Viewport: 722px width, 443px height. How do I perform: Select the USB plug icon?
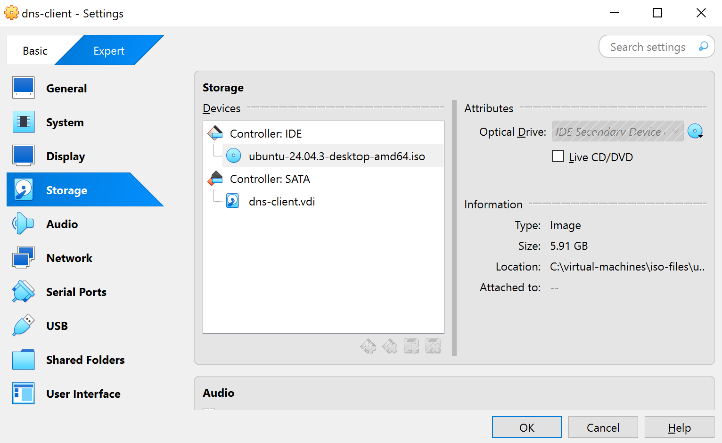point(23,326)
